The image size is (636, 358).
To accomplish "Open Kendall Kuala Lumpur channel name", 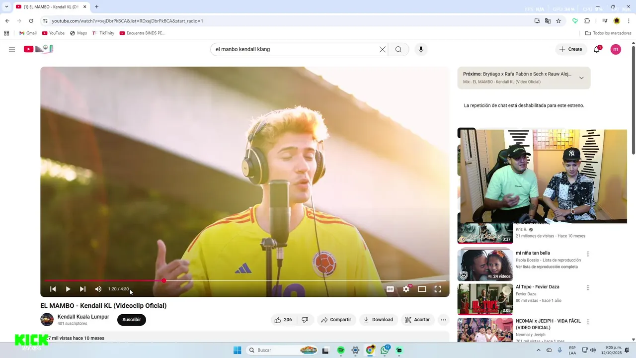I will [x=83, y=317].
